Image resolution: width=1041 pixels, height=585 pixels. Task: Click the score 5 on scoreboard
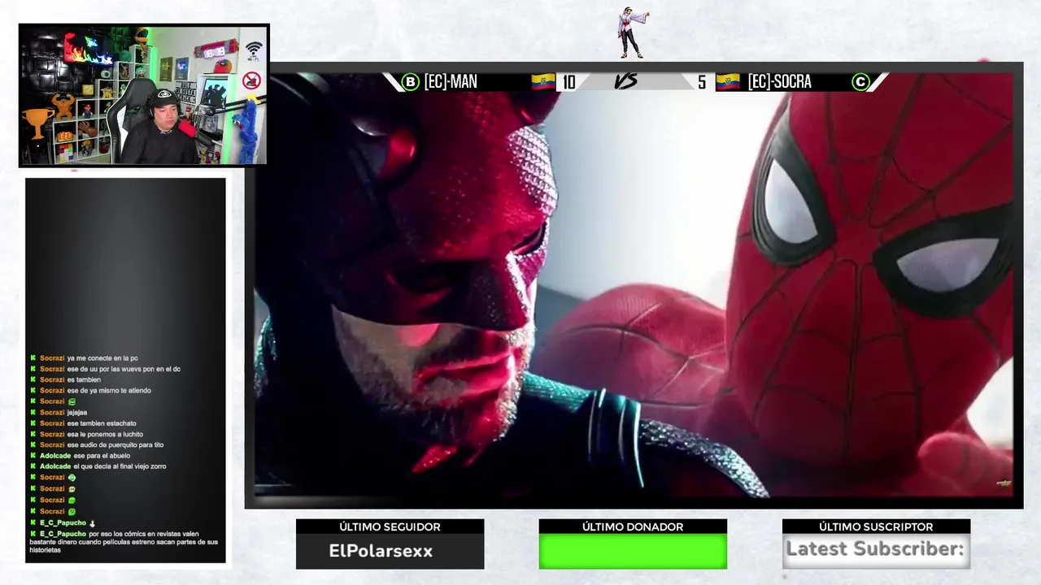701,82
